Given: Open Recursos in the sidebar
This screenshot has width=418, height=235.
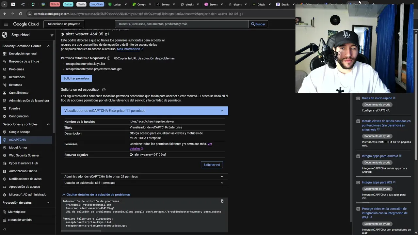Looking at the screenshot, I should [26, 85].
